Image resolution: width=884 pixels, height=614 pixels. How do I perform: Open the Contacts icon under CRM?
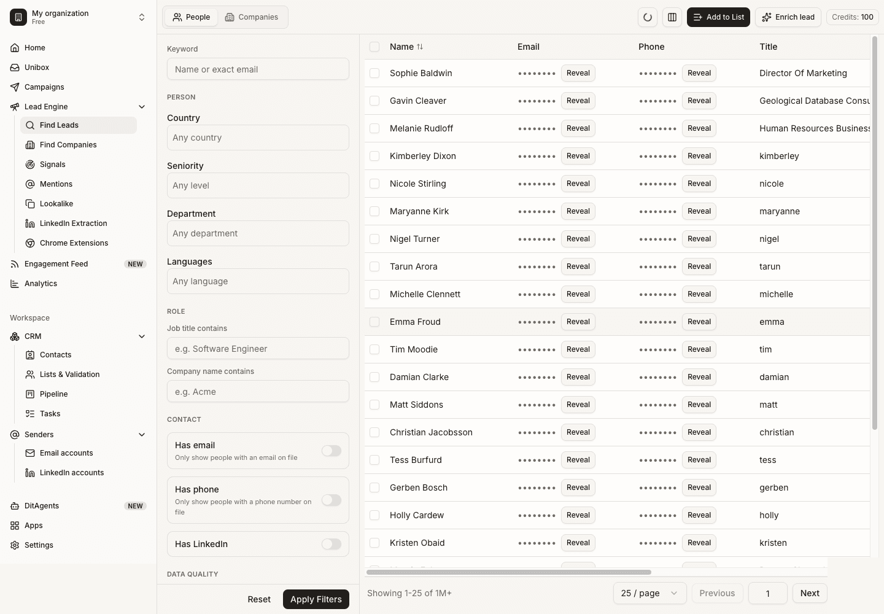(x=30, y=355)
